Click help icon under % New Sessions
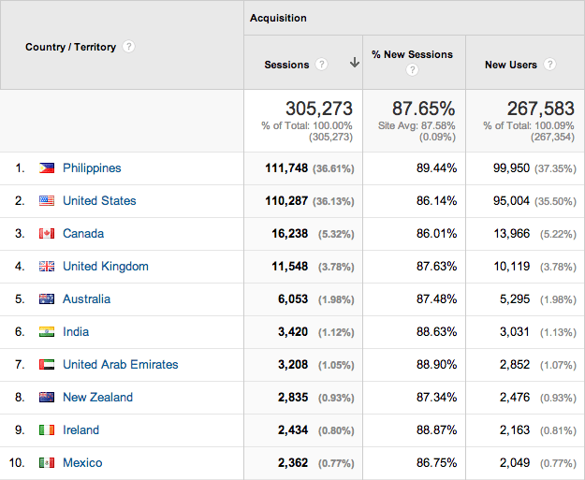Screen dimensions: 585x480 tap(413, 70)
